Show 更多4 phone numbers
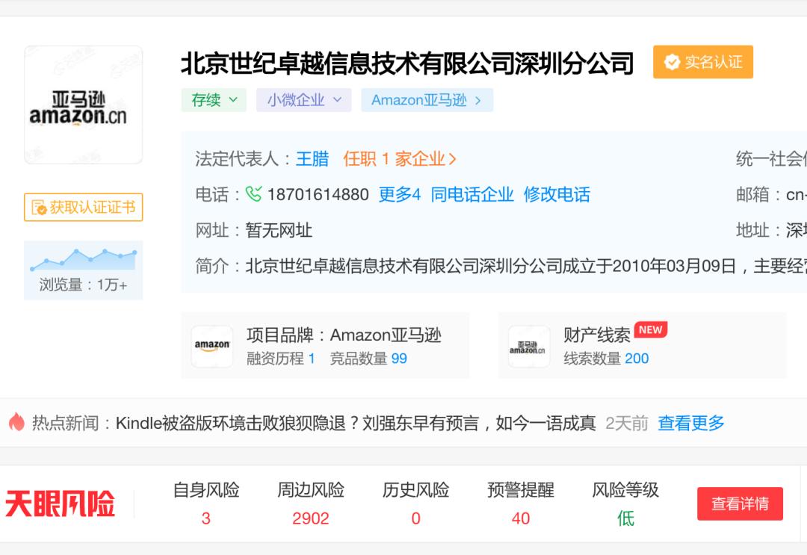 coord(400,194)
